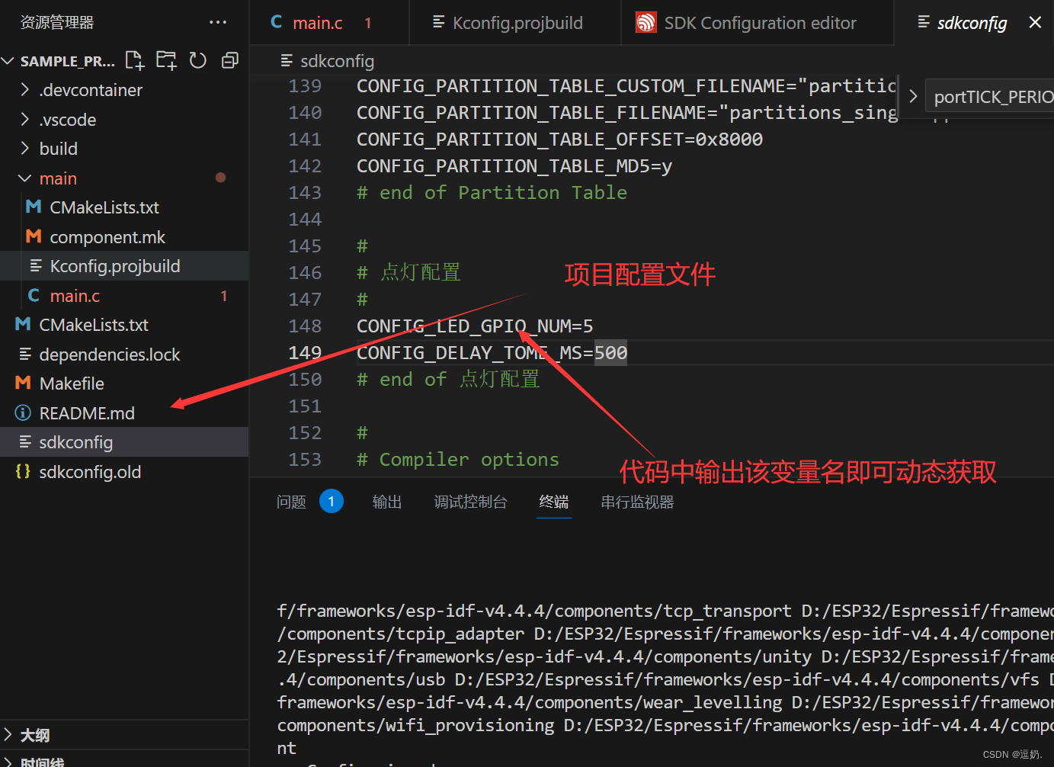Expand the 时间线 timeline section

(8, 761)
